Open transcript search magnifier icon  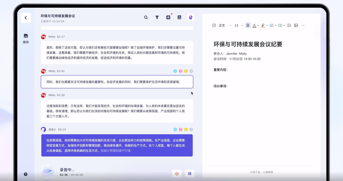pyautogui.click(x=146, y=17)
